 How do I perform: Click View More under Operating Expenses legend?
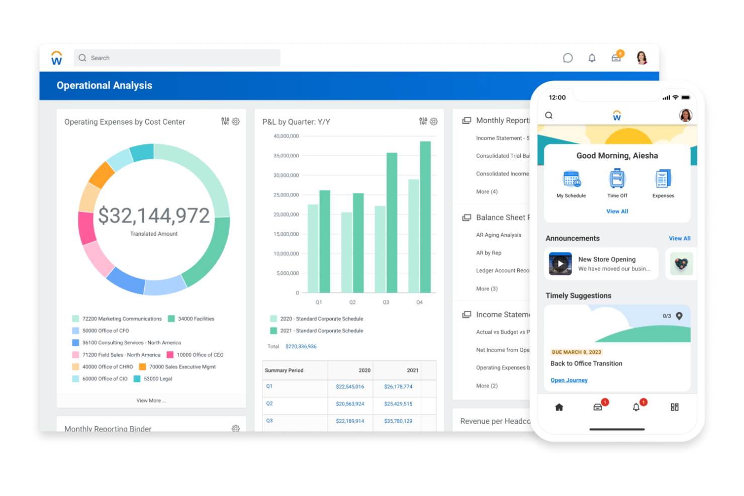point(151,401)
